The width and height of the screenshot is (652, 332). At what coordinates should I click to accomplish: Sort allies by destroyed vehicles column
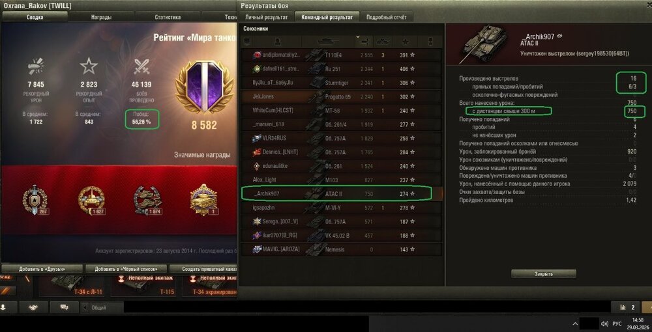coord(383,42)
